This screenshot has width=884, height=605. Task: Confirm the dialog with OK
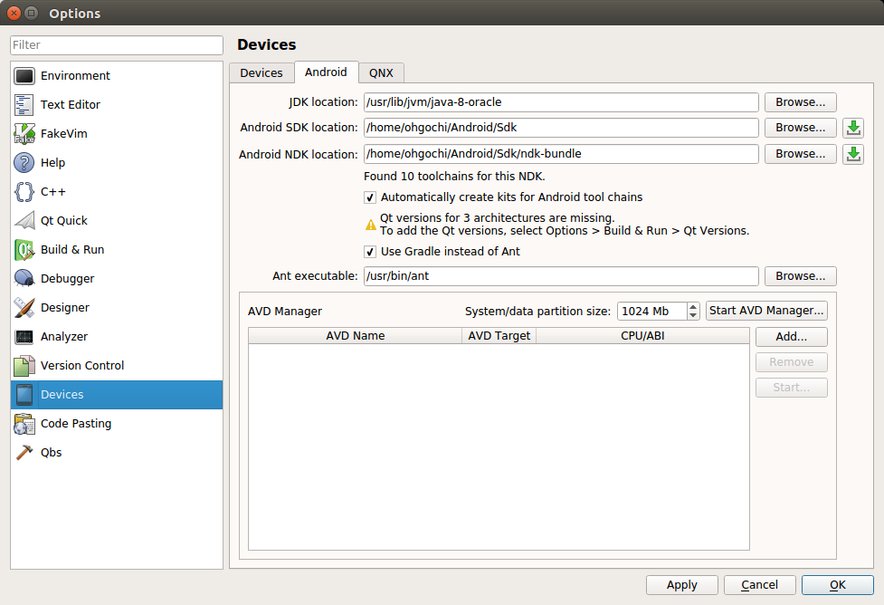click(838, 585)
